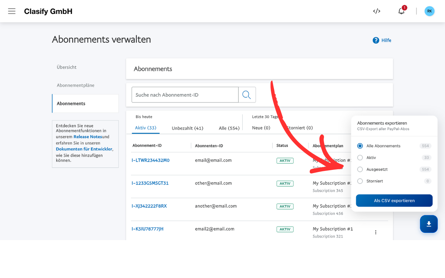
Task: Open the RK user avatar
Action: click(x=429, y=11)
